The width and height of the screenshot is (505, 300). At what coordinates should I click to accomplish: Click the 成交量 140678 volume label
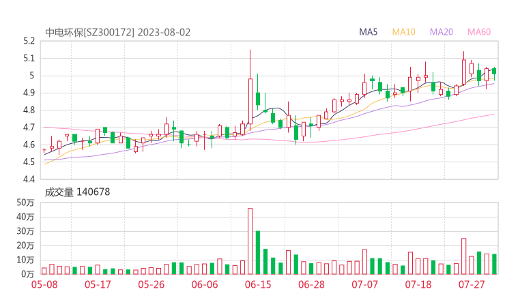pos(77,192)
